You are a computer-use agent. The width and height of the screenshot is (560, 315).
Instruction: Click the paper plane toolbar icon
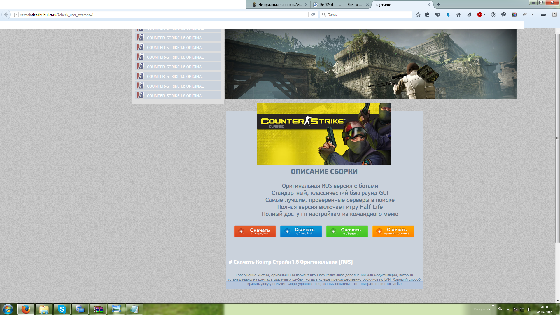[469, 15]
